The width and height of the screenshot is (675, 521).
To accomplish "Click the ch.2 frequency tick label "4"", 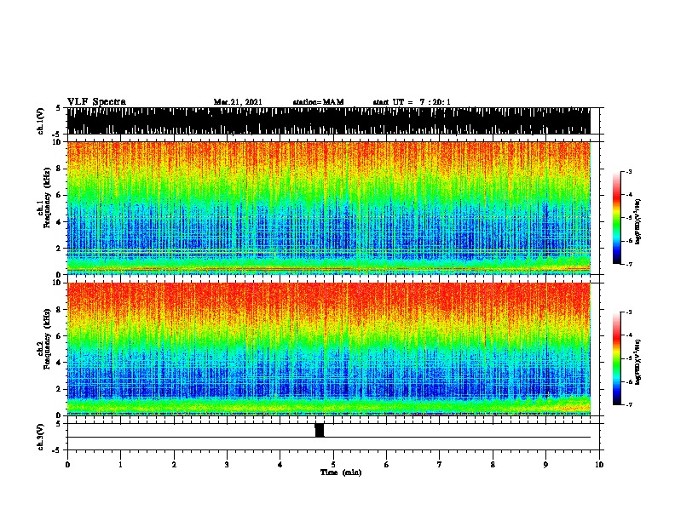I will coord(60,363).
